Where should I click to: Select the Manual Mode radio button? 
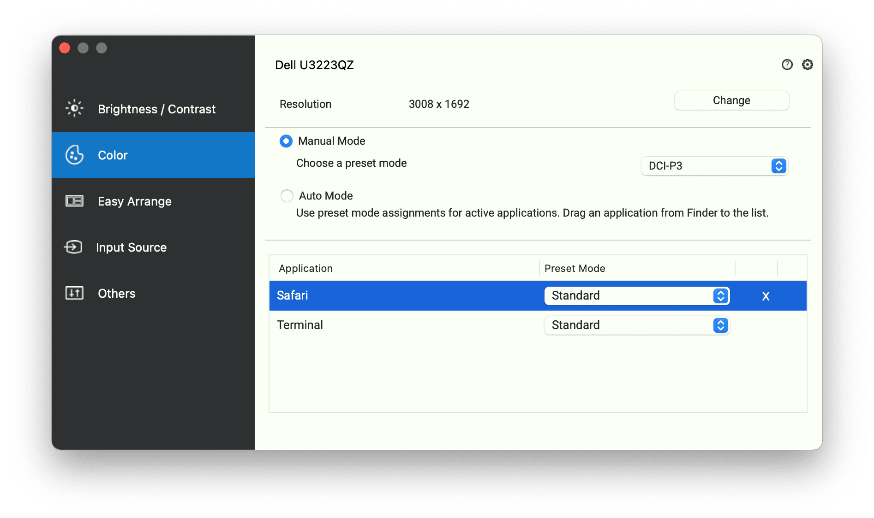tap(286, 141)
